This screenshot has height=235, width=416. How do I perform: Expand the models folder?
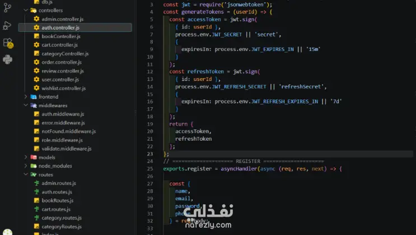click(26, 157)
